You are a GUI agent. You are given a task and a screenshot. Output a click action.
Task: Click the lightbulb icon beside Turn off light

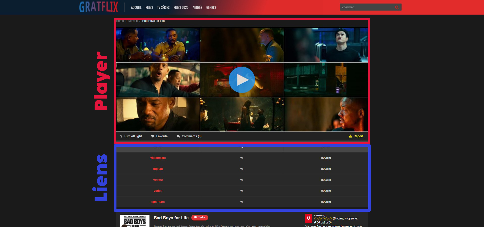tap(121, 136)
